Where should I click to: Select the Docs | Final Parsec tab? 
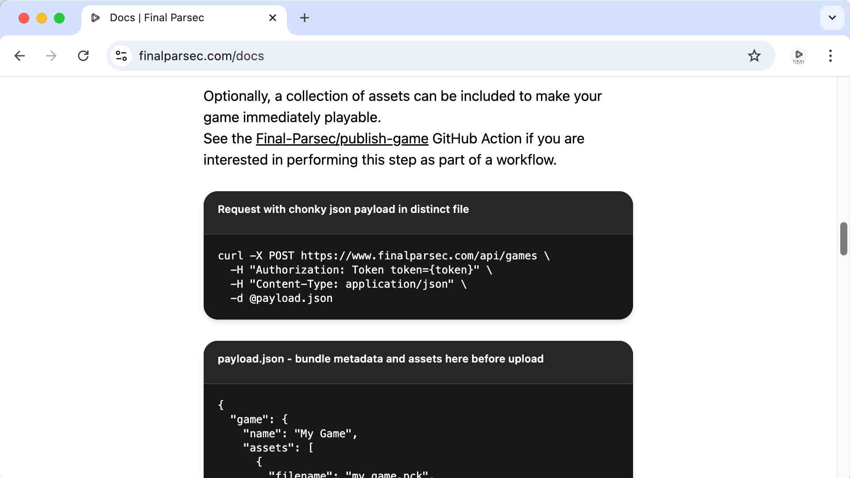pos(184,19)
